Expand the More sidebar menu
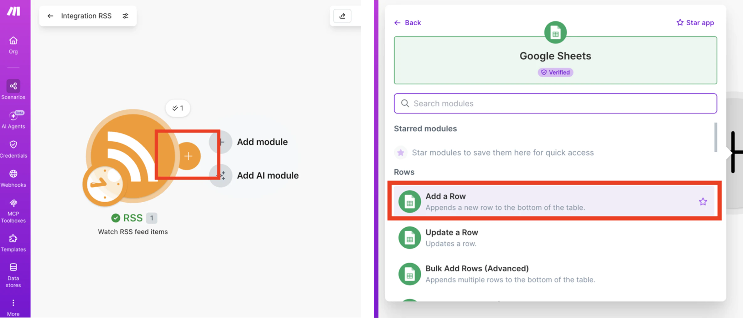The width and height of the screenshot is (743, 318). pyautogui.click(x=13, y=308)
